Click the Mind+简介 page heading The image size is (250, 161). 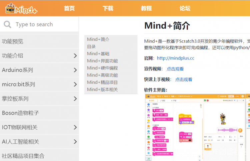tap(167, 26)
